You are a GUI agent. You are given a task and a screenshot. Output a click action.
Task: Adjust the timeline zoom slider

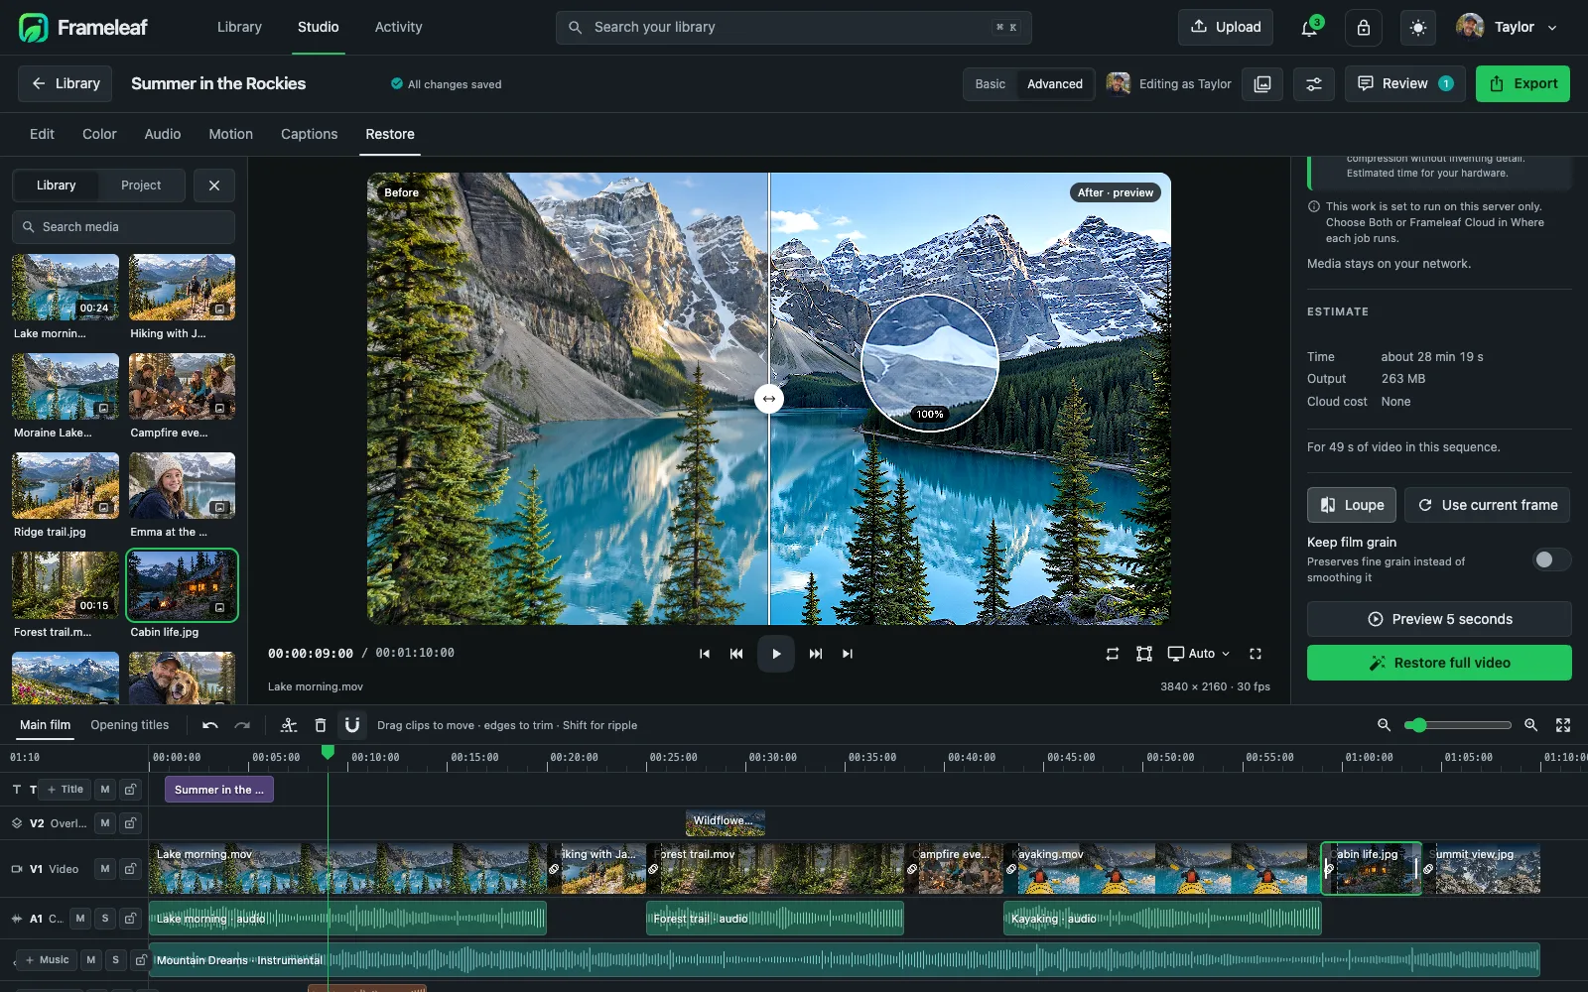1458,725
